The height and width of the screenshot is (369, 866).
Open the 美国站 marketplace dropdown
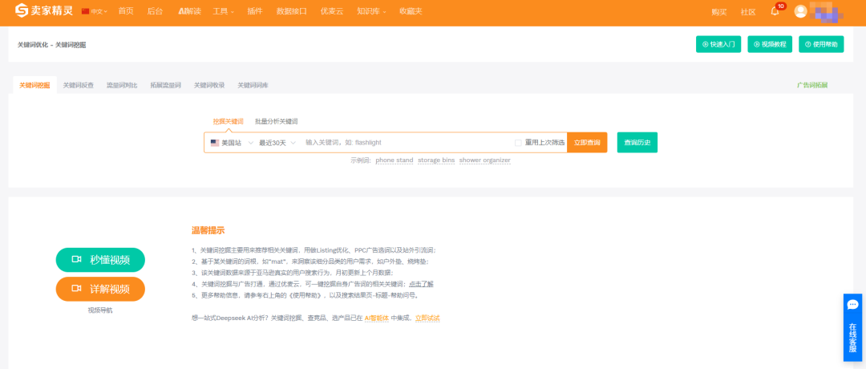point(232,143)
